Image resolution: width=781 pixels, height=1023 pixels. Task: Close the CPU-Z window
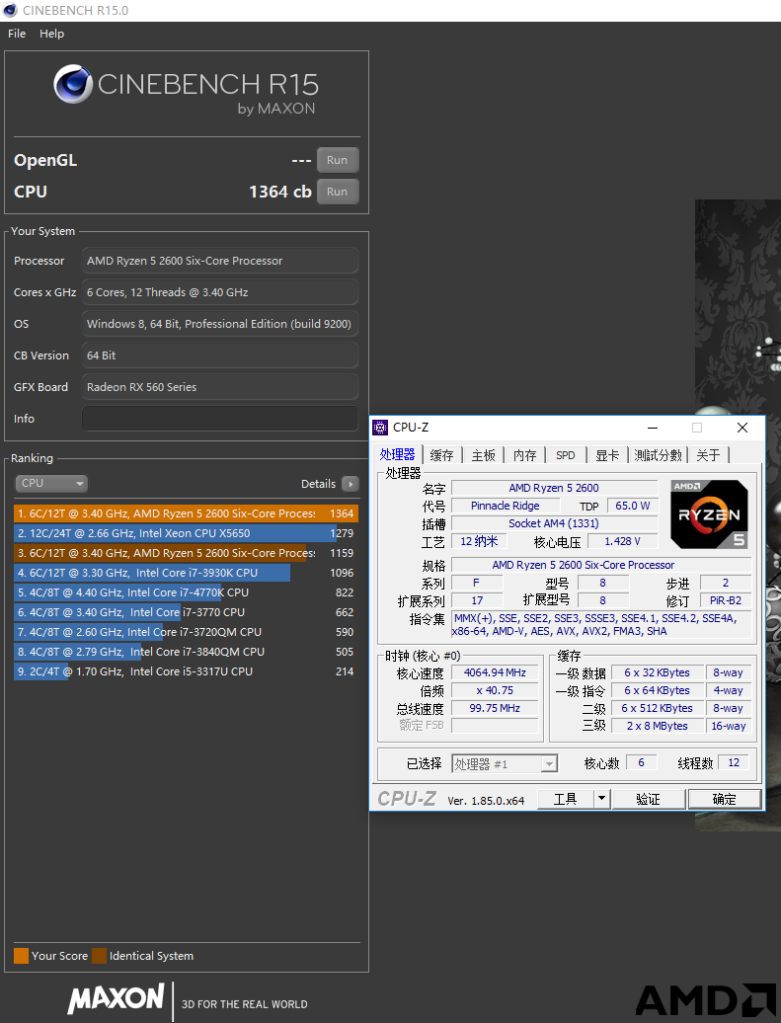(742, 428)
